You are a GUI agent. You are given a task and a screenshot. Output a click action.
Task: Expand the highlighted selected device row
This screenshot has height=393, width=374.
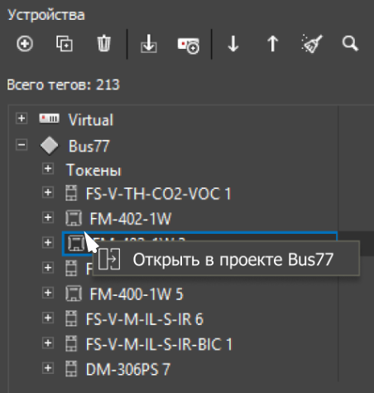click(48, 243)
